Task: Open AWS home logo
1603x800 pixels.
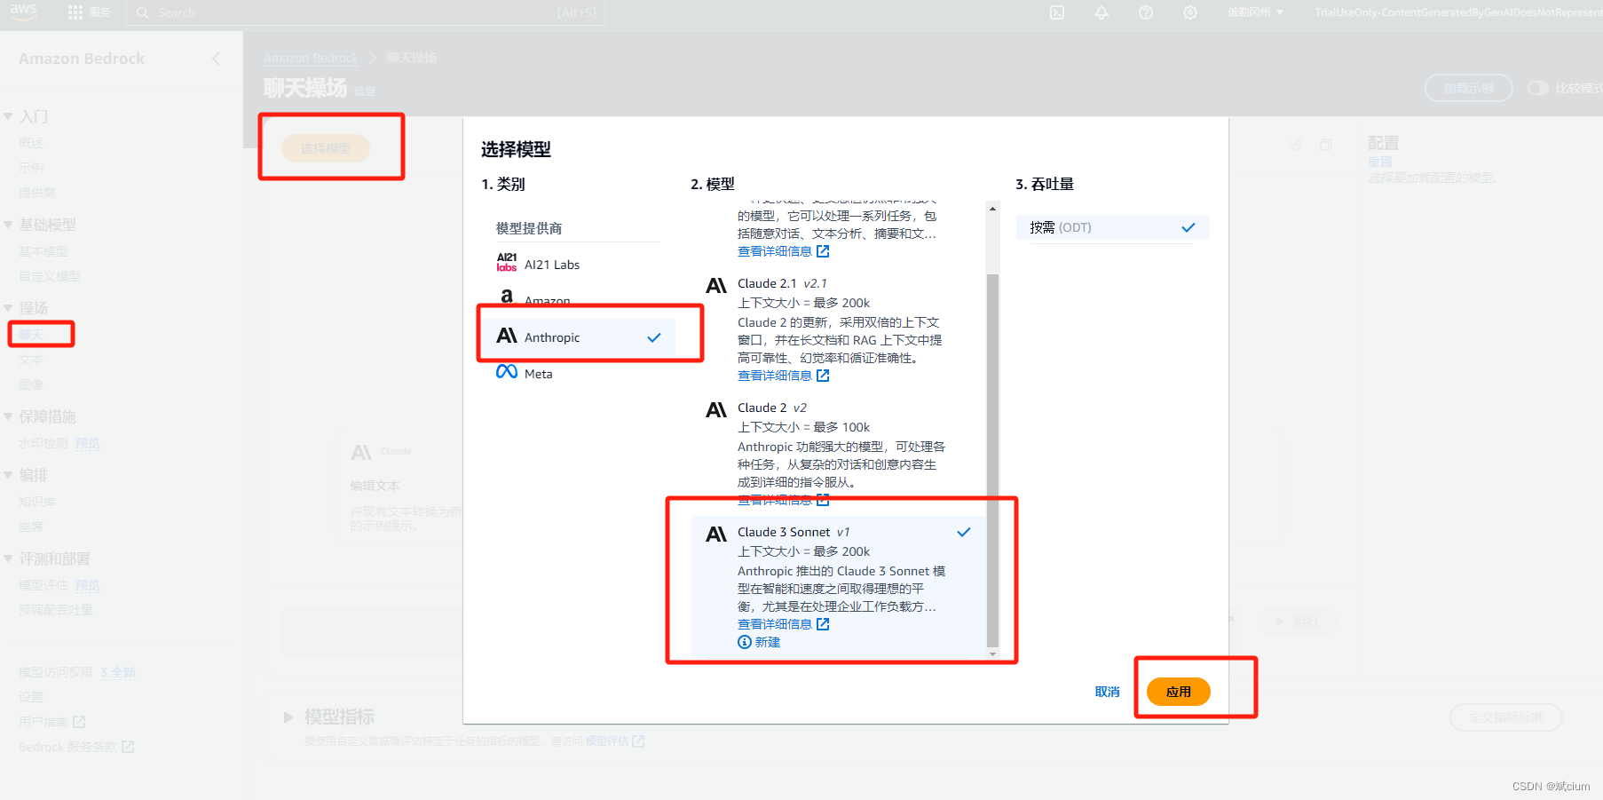Action: (24, 12)
